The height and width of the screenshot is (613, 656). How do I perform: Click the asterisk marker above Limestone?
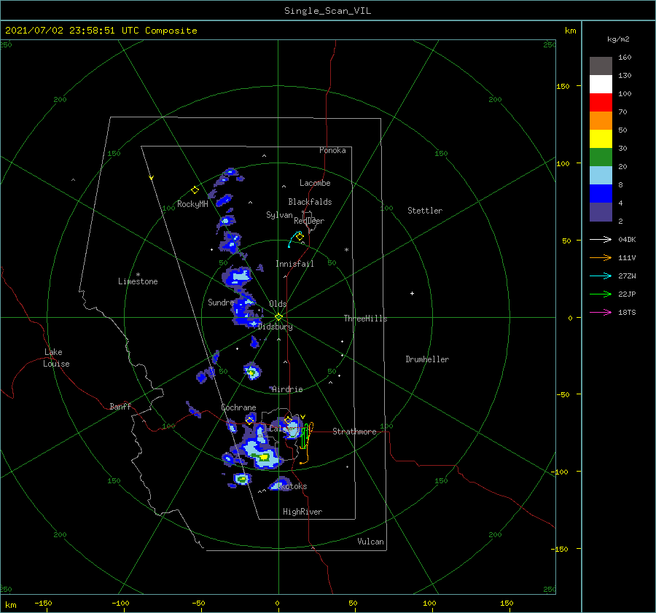138,275
